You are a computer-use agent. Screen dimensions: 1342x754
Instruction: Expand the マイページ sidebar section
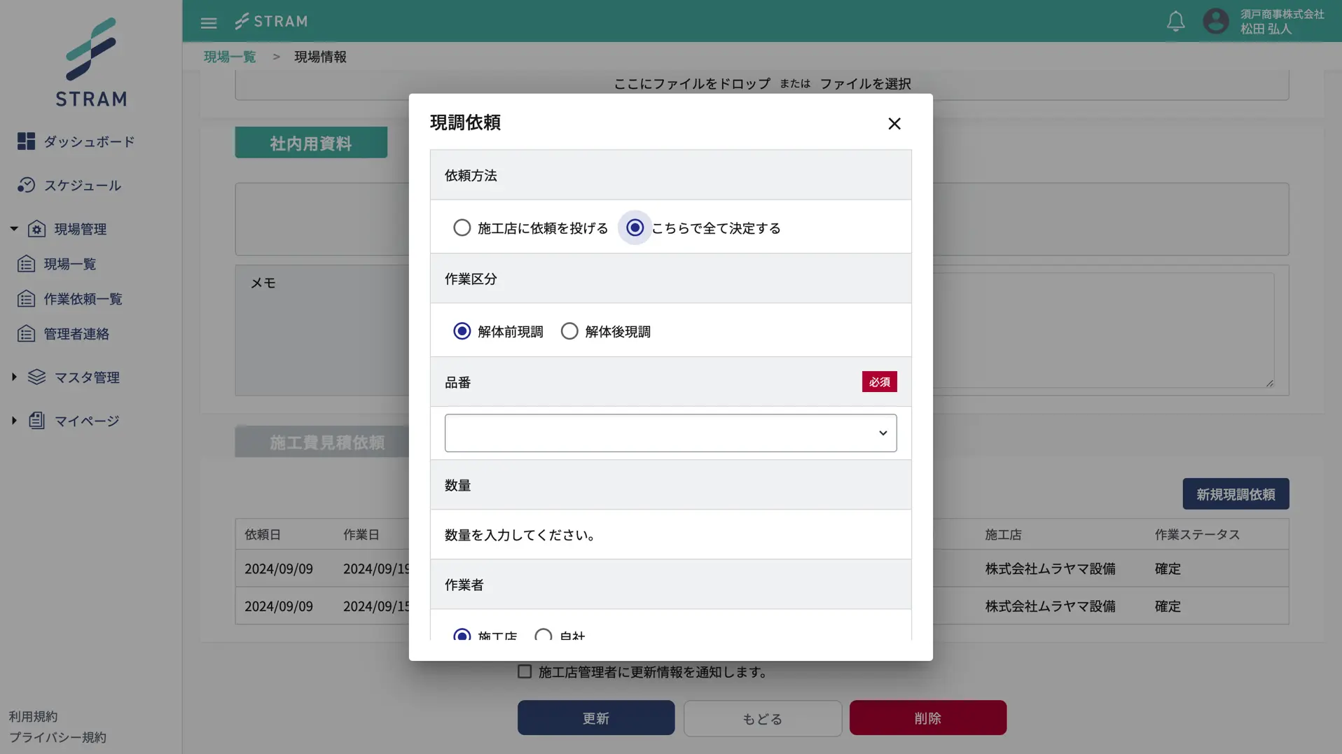click(x=85, y=420)
